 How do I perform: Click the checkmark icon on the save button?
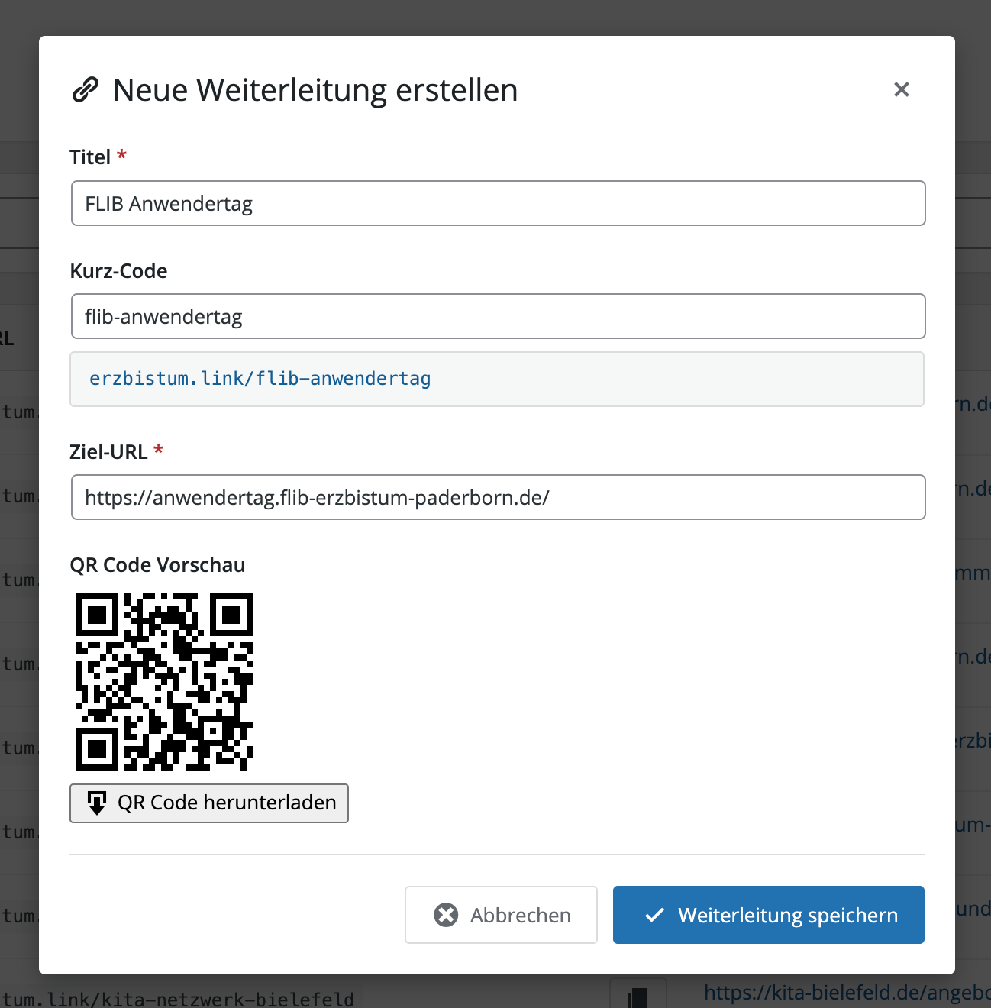click(x=654, y=915)
